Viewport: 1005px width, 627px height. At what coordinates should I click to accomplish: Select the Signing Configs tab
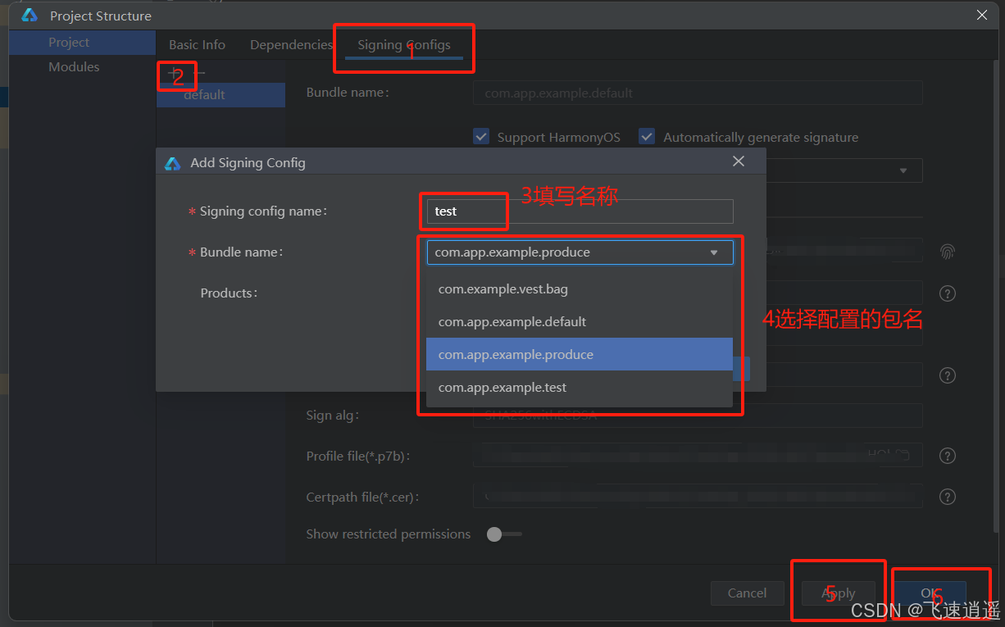[404, 45]
